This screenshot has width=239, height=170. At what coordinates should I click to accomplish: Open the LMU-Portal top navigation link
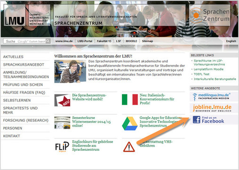(x=85, y=41)
